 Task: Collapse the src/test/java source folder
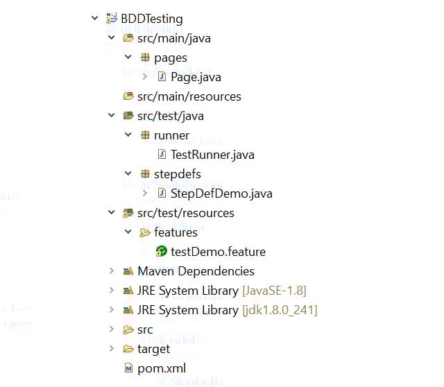(112, 116)
